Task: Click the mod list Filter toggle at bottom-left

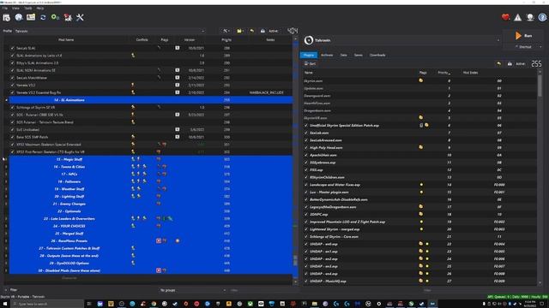Action: click(x=10, y=290)
